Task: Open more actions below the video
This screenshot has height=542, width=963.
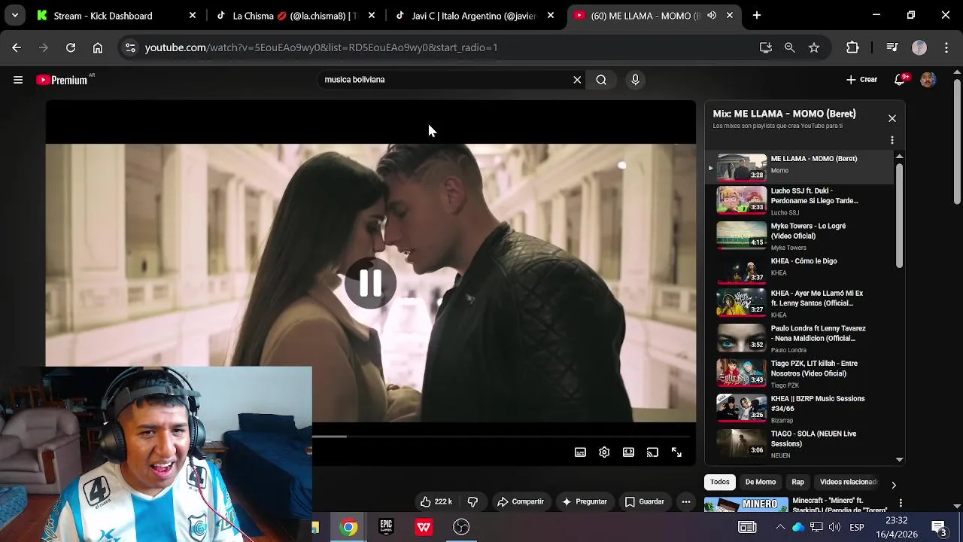Action: [686, 501]
